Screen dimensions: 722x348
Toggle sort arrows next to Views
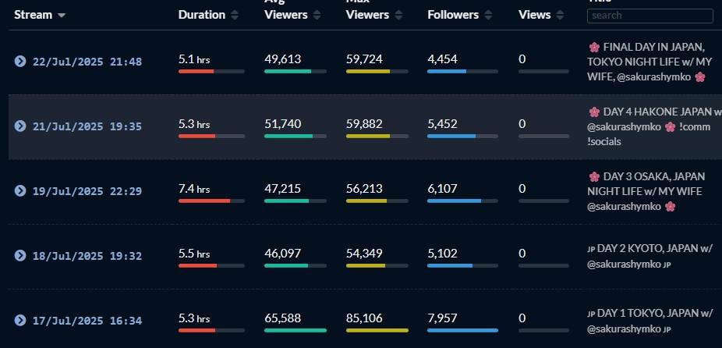pyautogui.click(x=560, y=15)
